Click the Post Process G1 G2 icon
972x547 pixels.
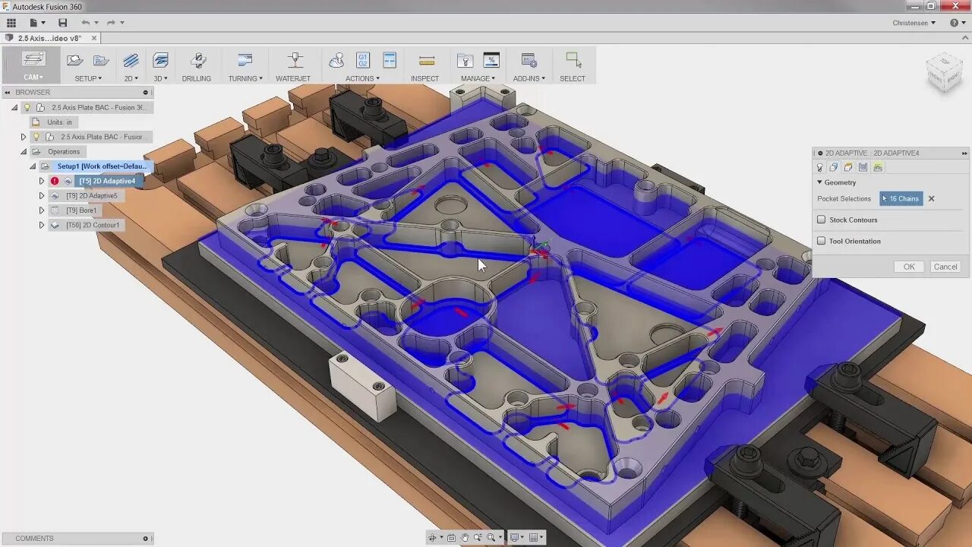pos(363,61)
